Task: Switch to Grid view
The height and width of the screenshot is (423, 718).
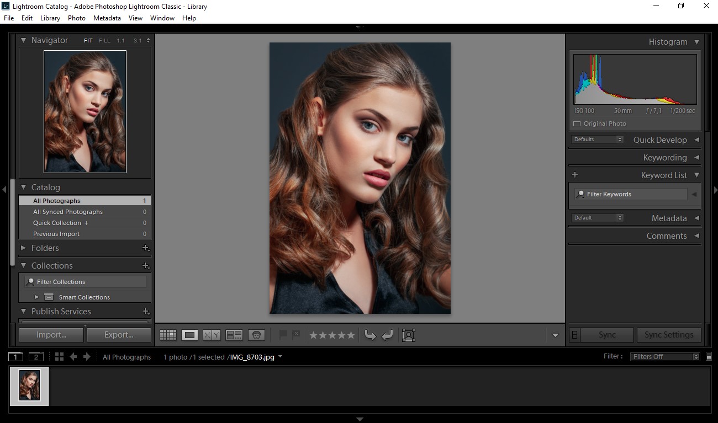Action: click(168, 335)
